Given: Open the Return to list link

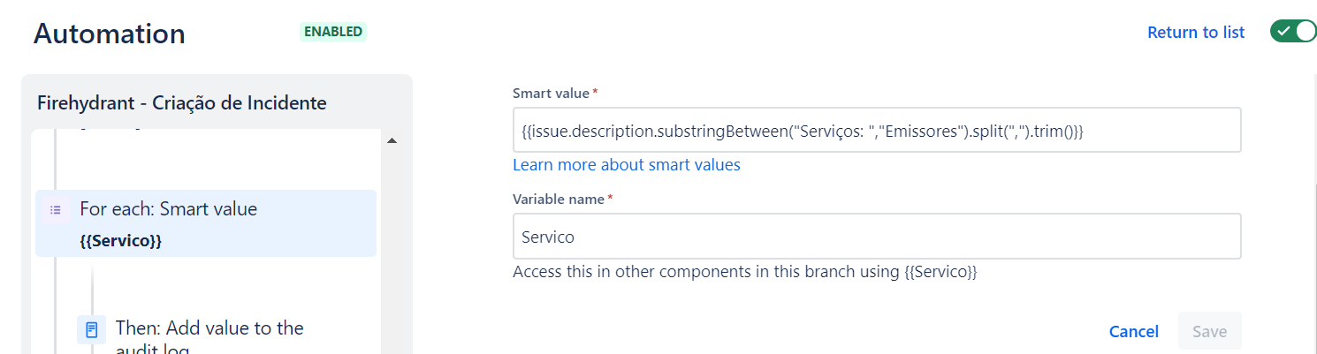Looking at the screenshot, I should pyautogui.click(x=1196, y=32).
